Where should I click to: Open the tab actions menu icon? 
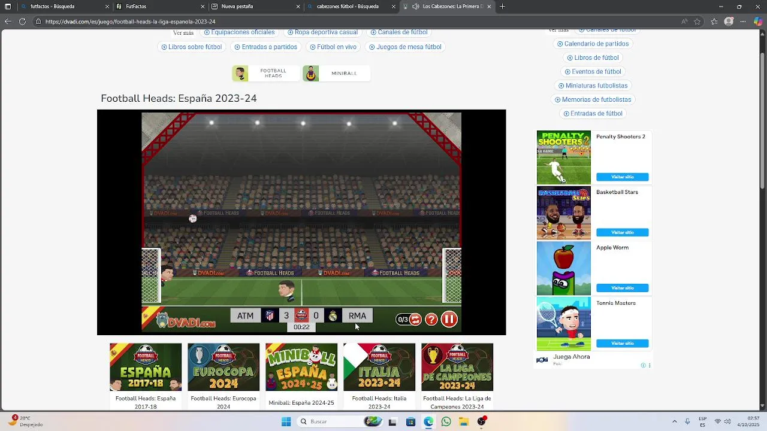pyautogui.click(x=8, y=7)
